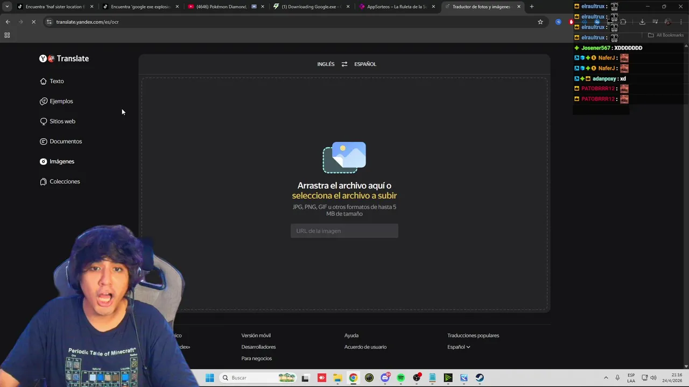Show hidden system tray icons

pos(606,378)
